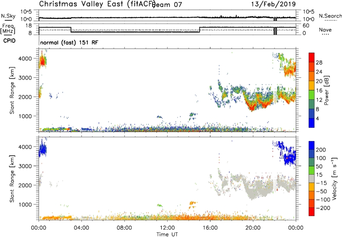The width and height of the screenshot is (342, 237).
Task: Click the -200 value on velocity colorbar
Action: (323, 208)
